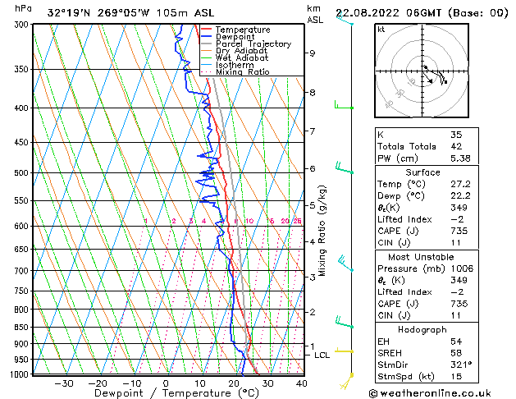This screenshot has height=399, width=516.
Task: Click the date '22.08.2022 06GMT (Base: 00)'
Action: tap(422, 13)
